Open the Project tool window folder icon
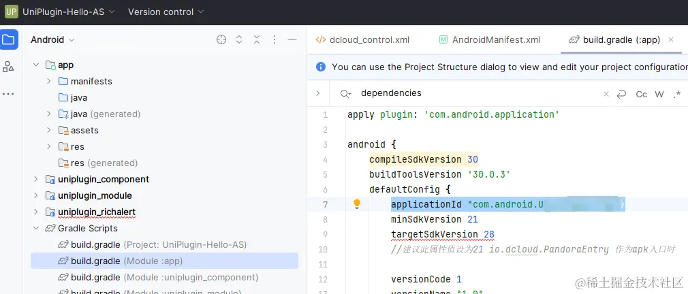Image resolution: width=688 pixels, height=294 pixels. click(x=9, y=39)
